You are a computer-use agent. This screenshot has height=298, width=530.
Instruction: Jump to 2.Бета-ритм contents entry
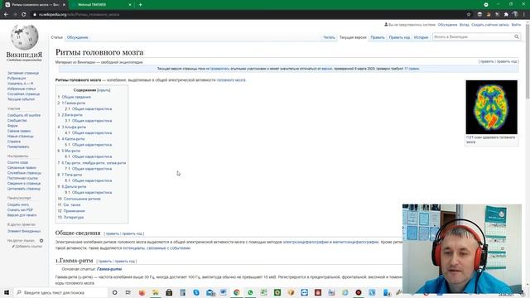[72, 115]
